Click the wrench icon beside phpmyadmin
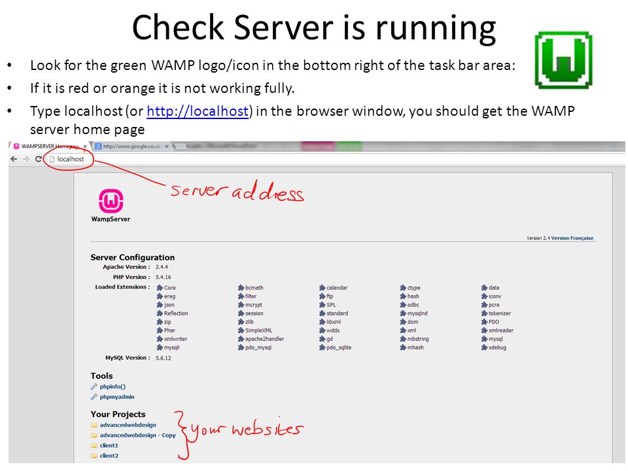628x471 pixels. 94,397
